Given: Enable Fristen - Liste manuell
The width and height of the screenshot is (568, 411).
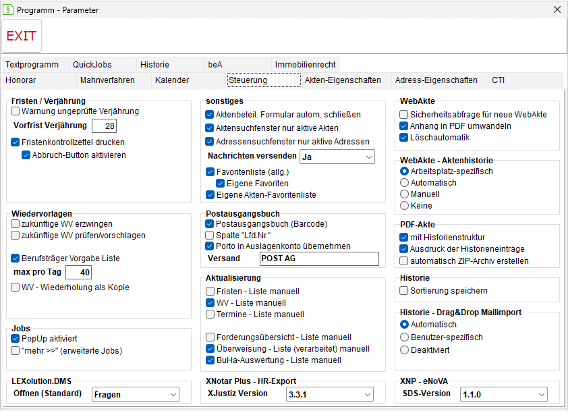Looking at the screenshot, I should (x=210, y=292).
